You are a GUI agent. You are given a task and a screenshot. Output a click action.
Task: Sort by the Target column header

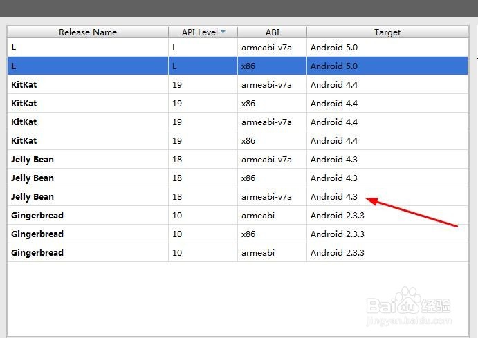(387, 32)
